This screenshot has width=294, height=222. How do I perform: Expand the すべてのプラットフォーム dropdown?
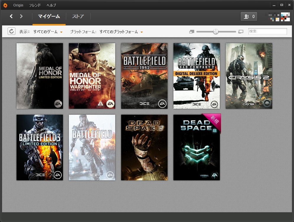pyautogui.click(x=121, y=32)
